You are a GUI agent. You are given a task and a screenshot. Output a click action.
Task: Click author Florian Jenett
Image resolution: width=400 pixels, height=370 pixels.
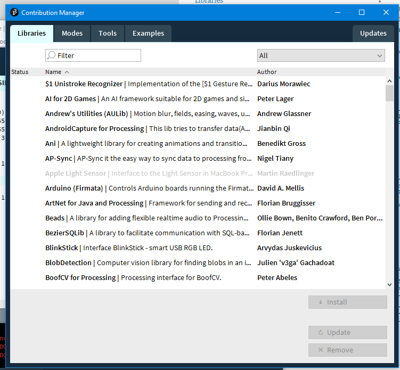coord(280,233)
